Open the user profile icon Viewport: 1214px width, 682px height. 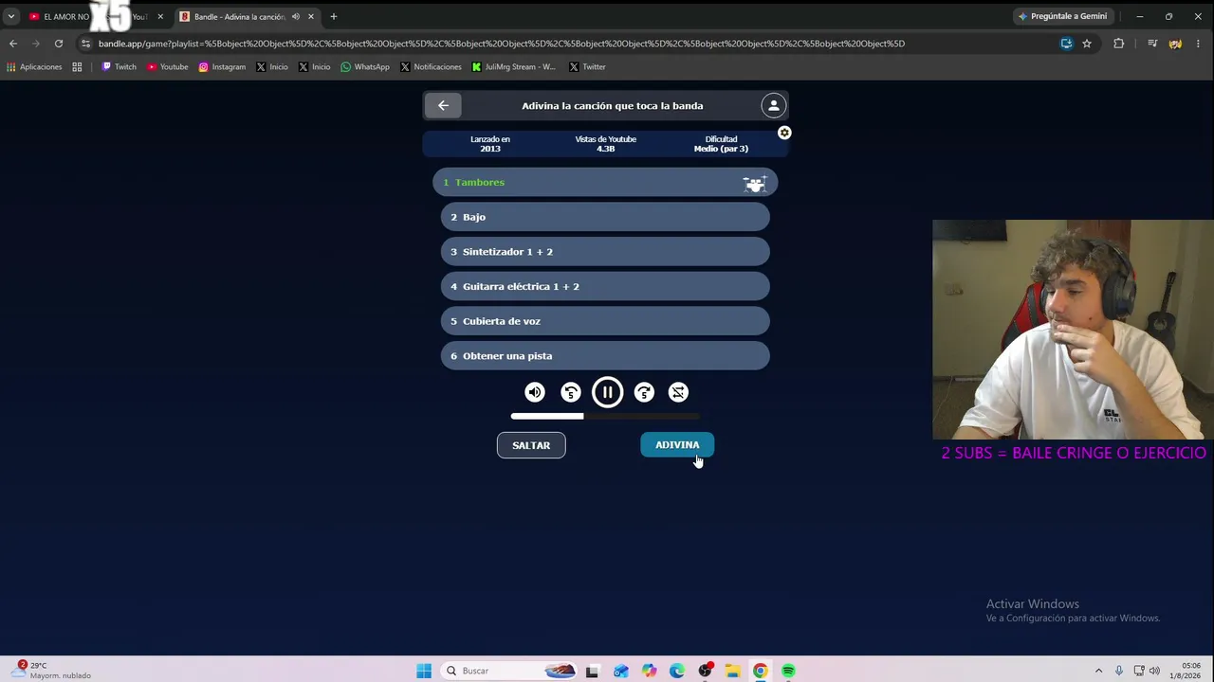coord(774,106)
